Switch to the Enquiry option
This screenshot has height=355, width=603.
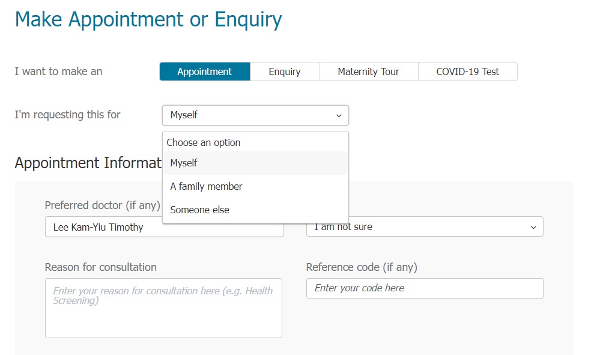285,71
